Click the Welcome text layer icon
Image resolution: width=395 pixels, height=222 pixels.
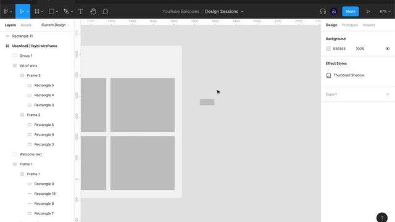[x=15, y=154]
